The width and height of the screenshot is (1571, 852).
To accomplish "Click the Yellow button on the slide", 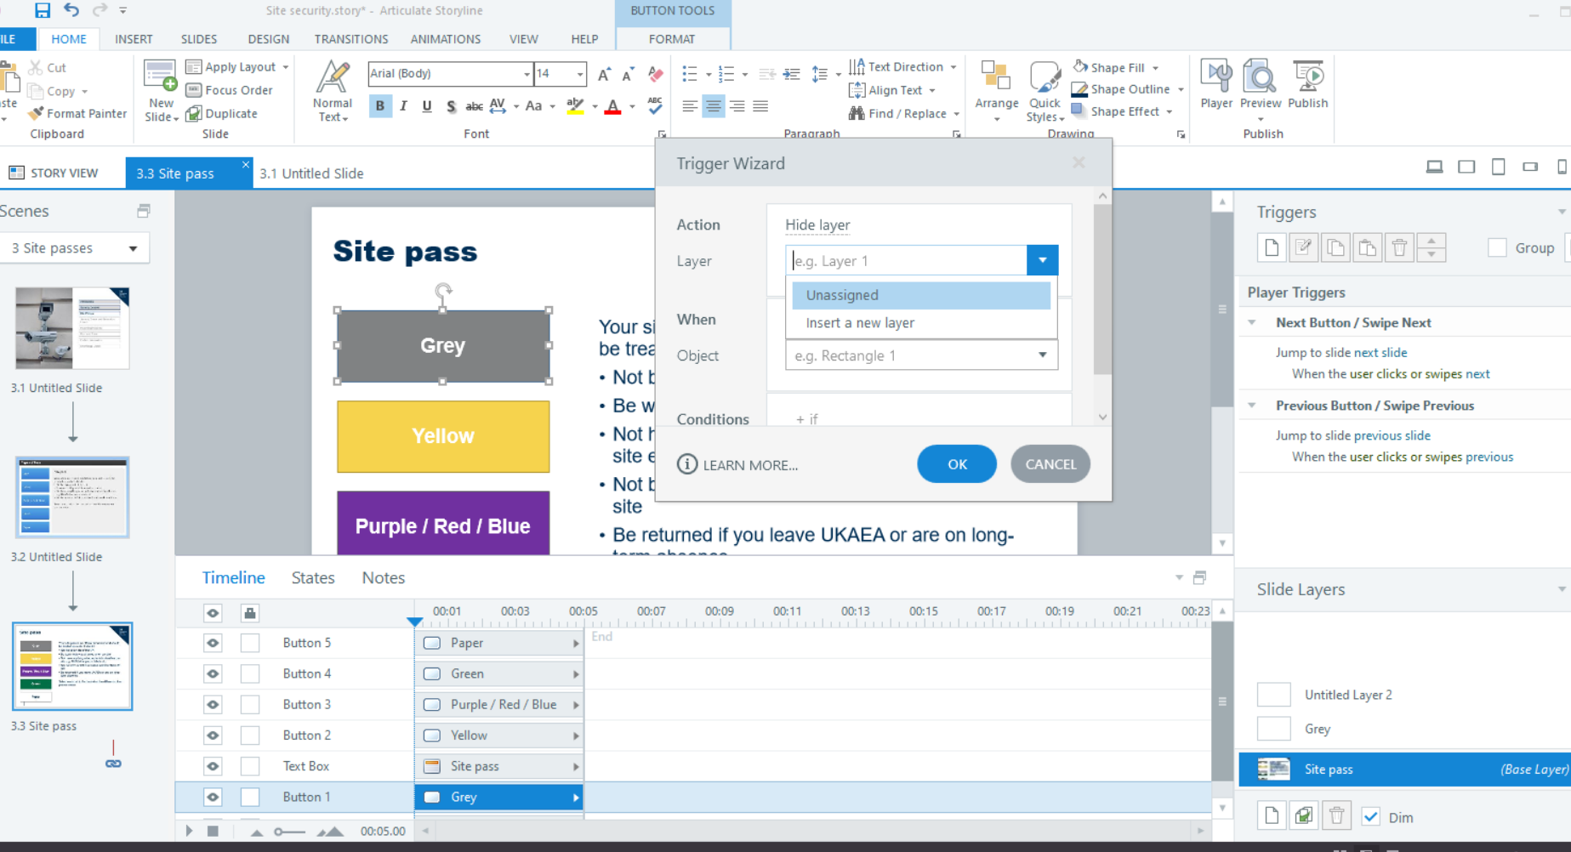I will [443, 436].
